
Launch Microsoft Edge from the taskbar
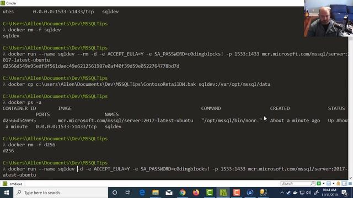point(142,193)
